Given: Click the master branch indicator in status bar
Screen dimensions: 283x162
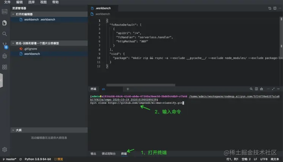Looking at the screenshot, I should point(9,159).
